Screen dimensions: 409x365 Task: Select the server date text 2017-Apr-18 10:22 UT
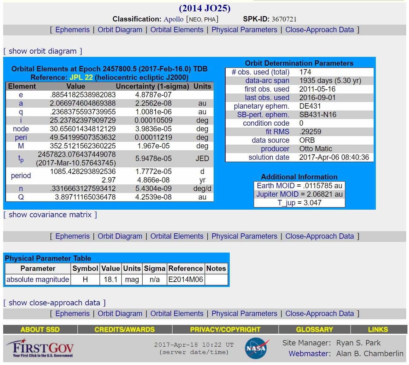click(194, 345)
